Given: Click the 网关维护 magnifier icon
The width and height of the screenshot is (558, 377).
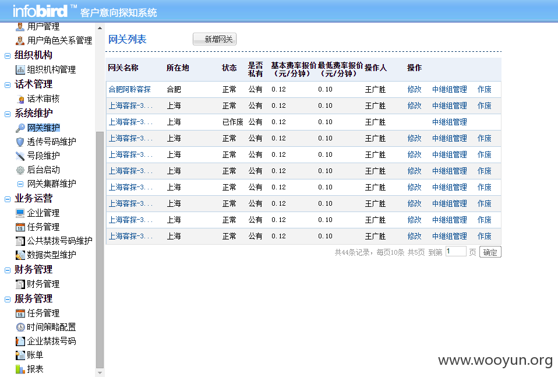Looking at the screenshot, I should [20, 128].
